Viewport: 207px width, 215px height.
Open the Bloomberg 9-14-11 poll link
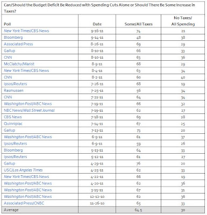pyautogui.click(x=13, y=38)
